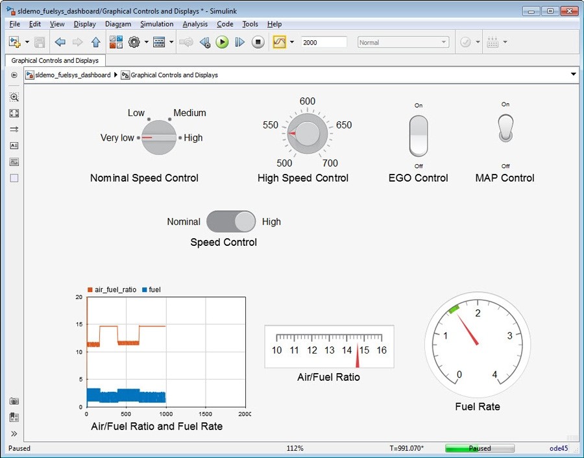The image size is (584, 458).
Task: Click the Zoom tool in left palette
Action: 14,97
